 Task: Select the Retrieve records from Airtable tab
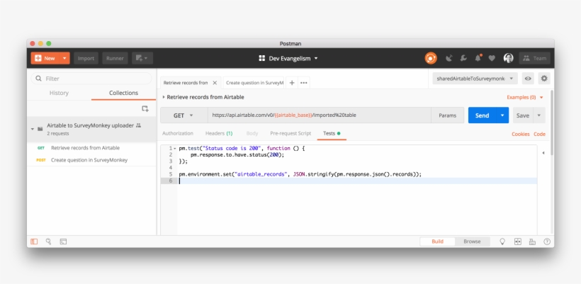pyautogui.click(x=185, y=83)
